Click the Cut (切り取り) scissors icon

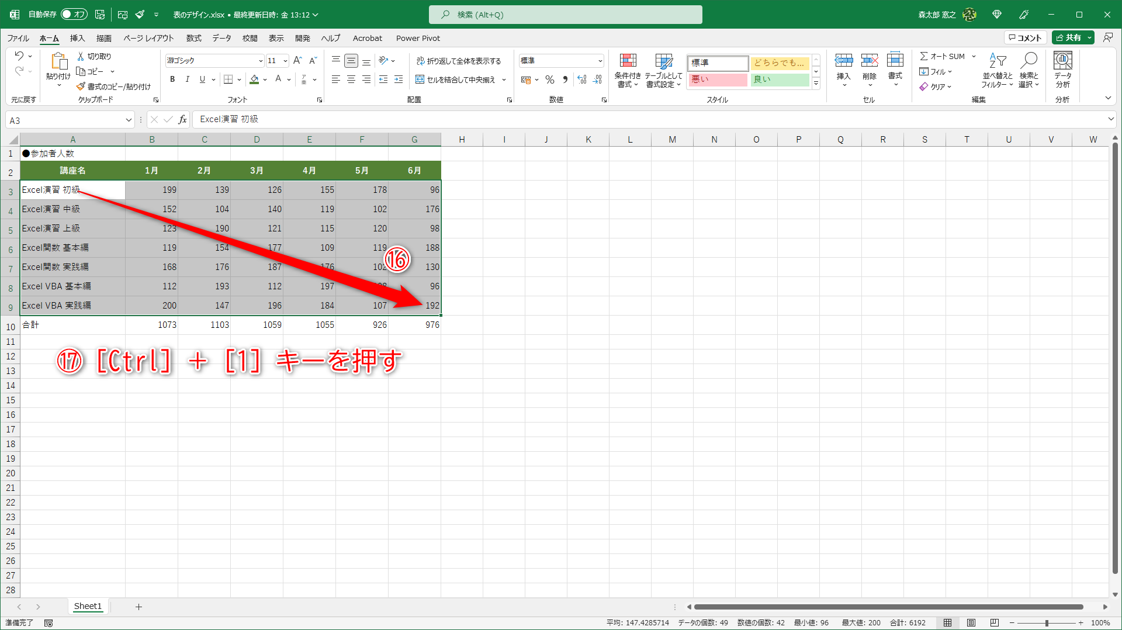(x=81, y=56)
